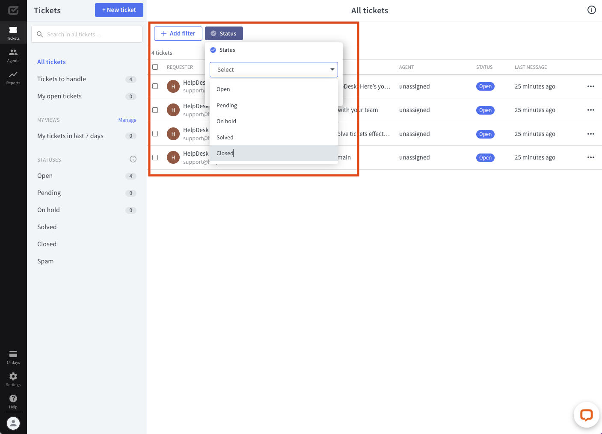Open My open tickets view
Screen dimensions: 602x434
click(87, 96)
